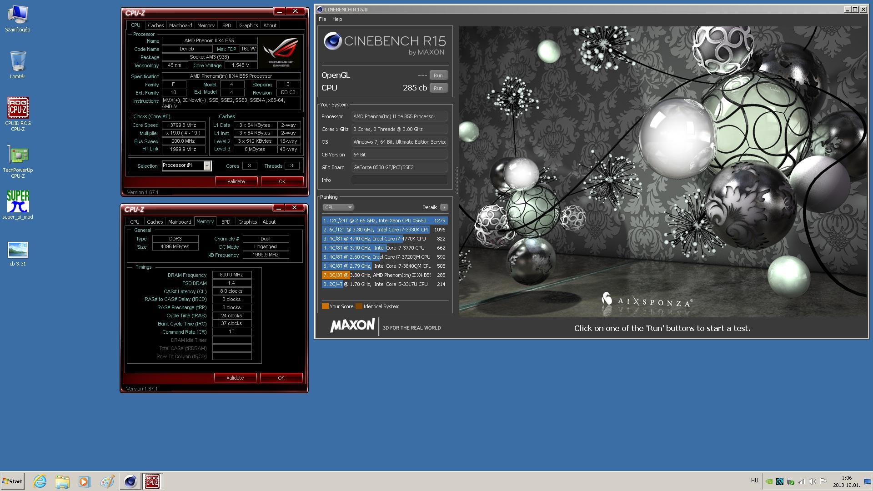Image resolution: width=873 pixels, height=491 pixels.
Task: Switch to About tab in bottom CPU-Z
Action: click(x=269, y=222)
